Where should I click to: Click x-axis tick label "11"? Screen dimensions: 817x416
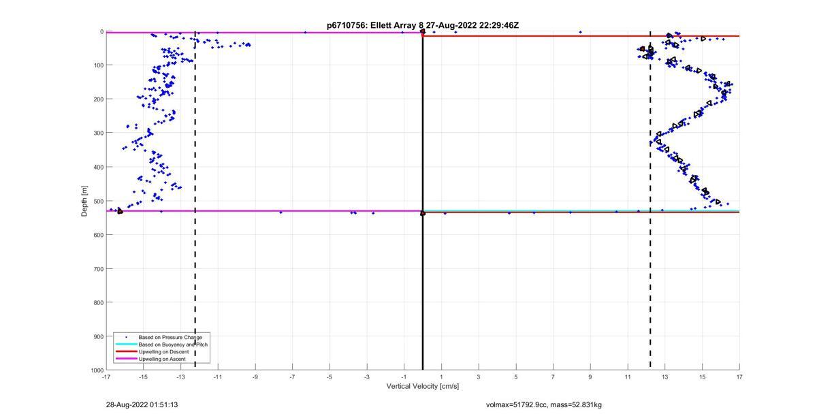click(x=628, y=377)
